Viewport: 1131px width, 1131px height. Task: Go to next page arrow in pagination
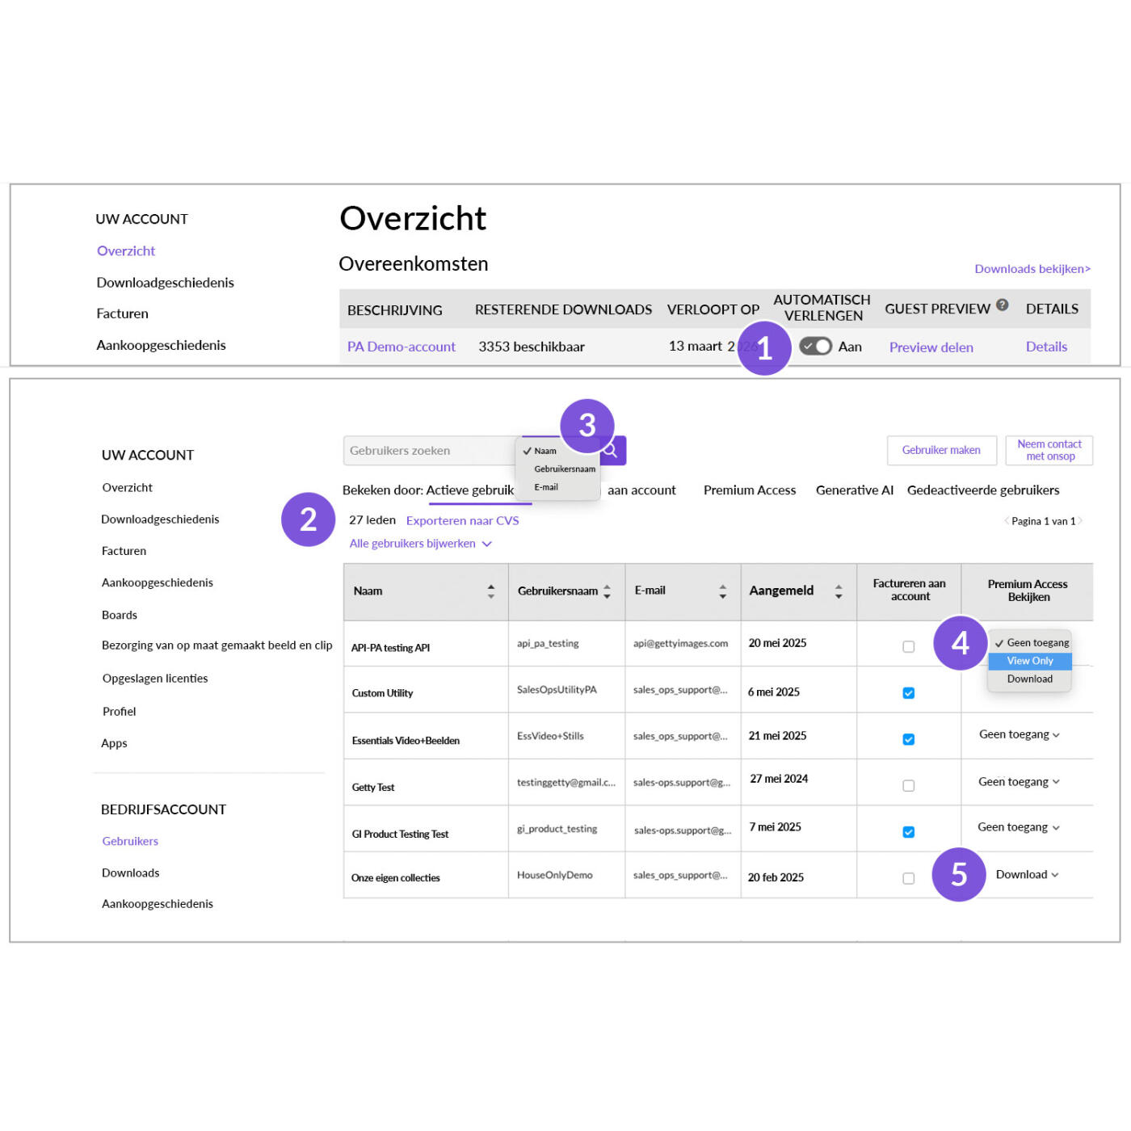click(x=1081, y=521)
